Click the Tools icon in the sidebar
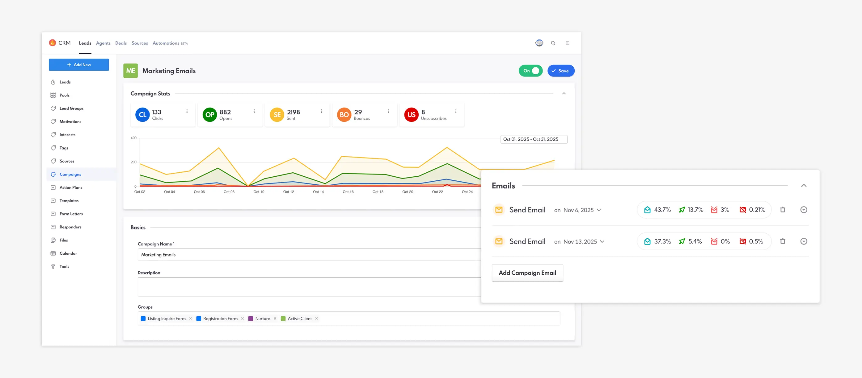Screen dimensions: 862x378 click(x=53, y=266)
